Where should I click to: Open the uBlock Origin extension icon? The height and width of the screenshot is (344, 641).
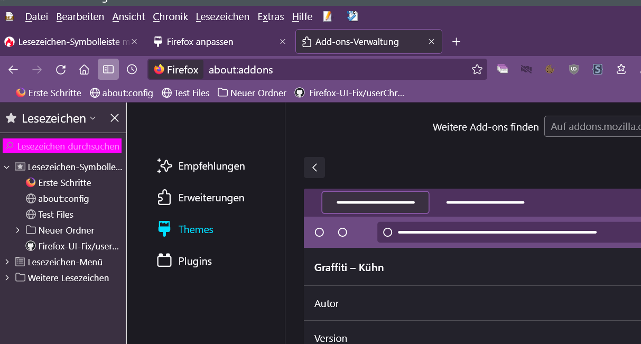(574, 69)
